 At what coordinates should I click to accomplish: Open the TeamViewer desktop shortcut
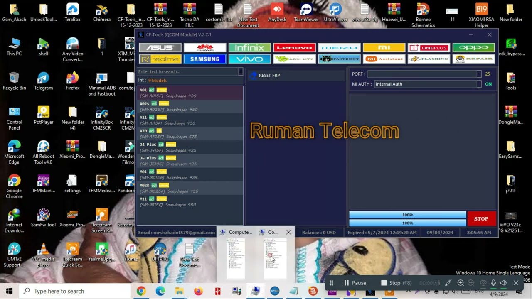click(x=306, y=12)
